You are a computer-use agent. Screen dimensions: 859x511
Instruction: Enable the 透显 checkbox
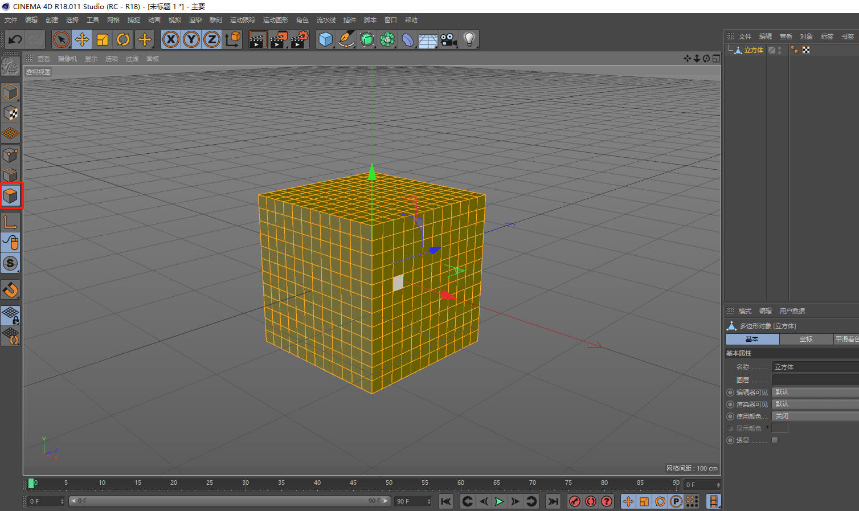pos(775,440)
